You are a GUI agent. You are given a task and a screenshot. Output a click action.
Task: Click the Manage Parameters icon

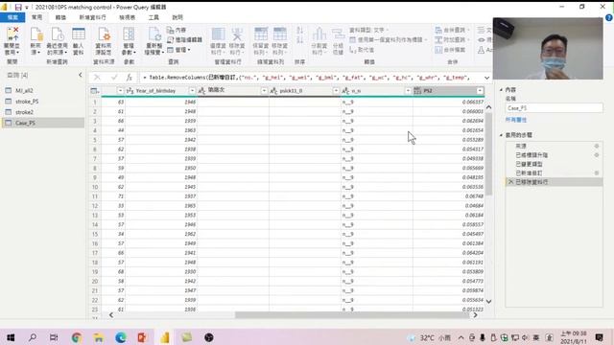coord(129,40)
